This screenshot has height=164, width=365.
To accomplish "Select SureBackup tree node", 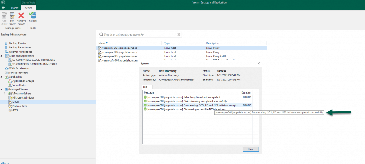I will [16, 76].
